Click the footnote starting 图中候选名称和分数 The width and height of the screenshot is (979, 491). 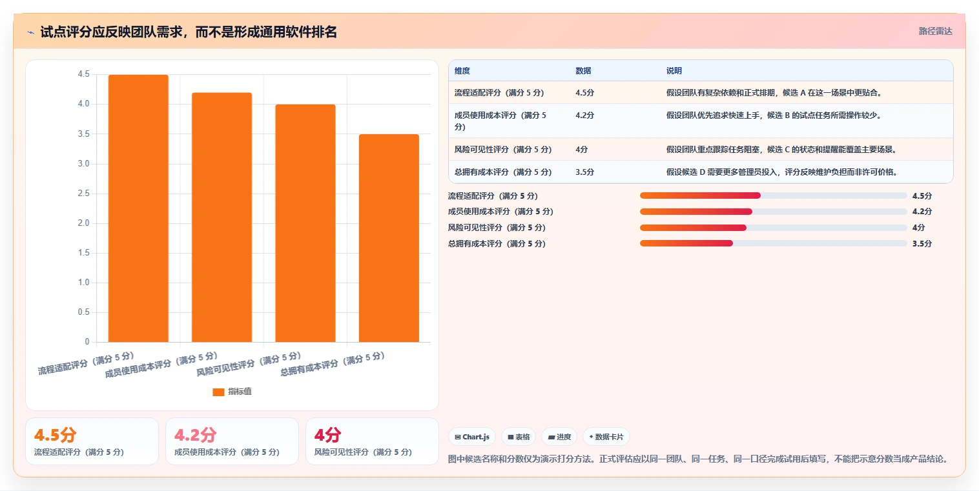click(x=698, y=459)
